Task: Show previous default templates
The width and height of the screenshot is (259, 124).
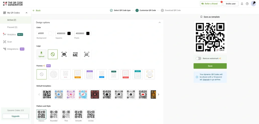Action: pyautogui.click(x=39, y=94)
